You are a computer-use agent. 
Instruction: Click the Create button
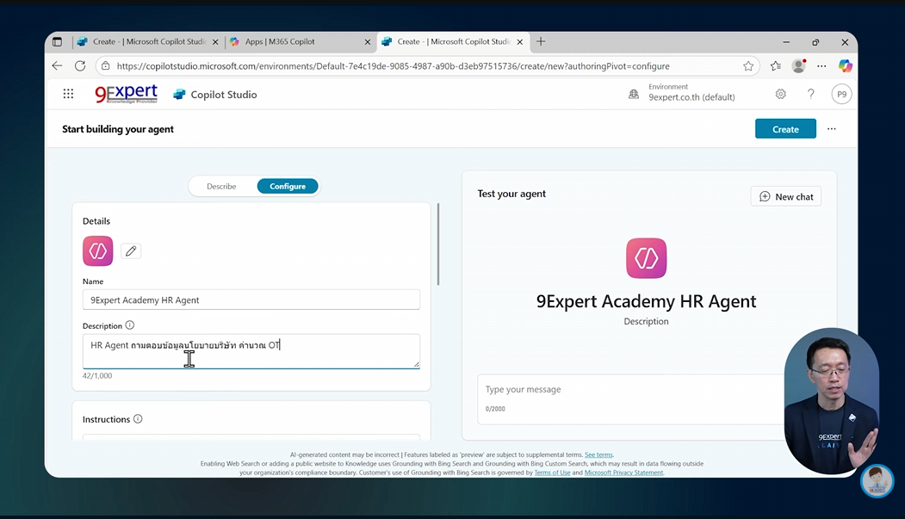784,128
